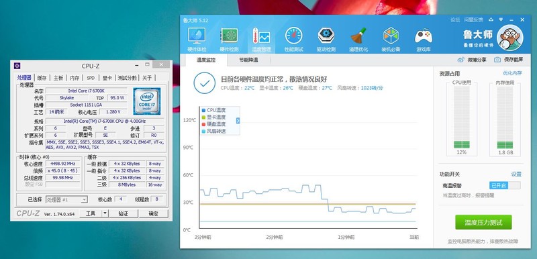Click 风扇转速 1023转/分 reading
Viewport: 537px width, 259px height.
click(x=360, y=88)
